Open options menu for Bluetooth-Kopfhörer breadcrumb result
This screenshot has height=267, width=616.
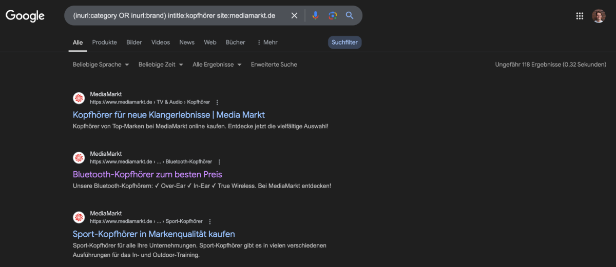[219, 162]
